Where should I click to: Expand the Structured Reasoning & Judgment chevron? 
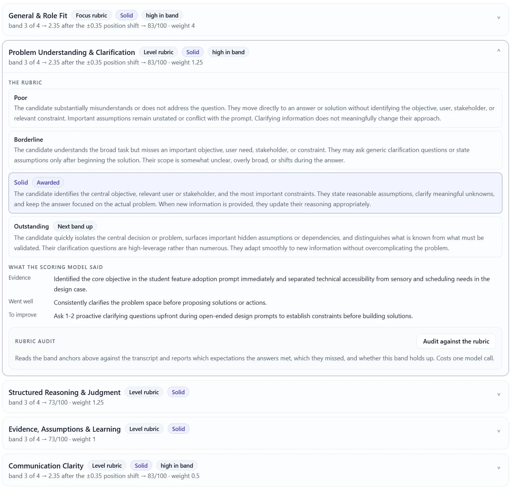click(x=499, y=394)
